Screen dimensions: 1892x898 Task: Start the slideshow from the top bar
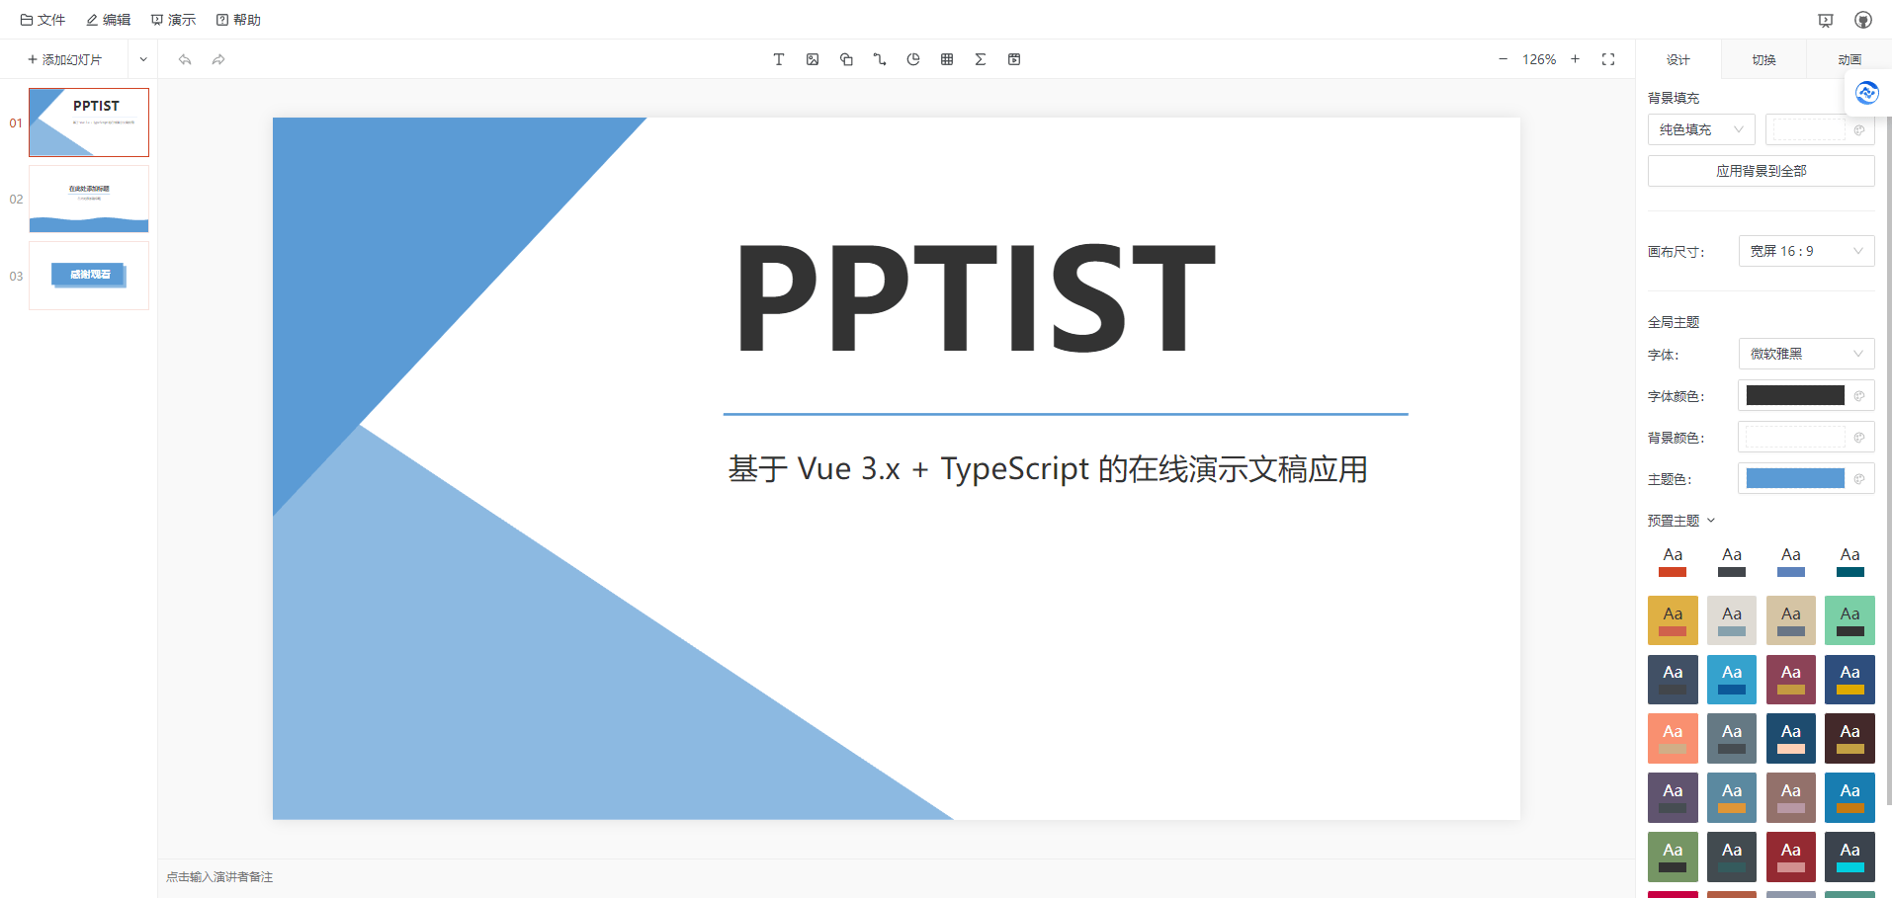click(1825, 19)
